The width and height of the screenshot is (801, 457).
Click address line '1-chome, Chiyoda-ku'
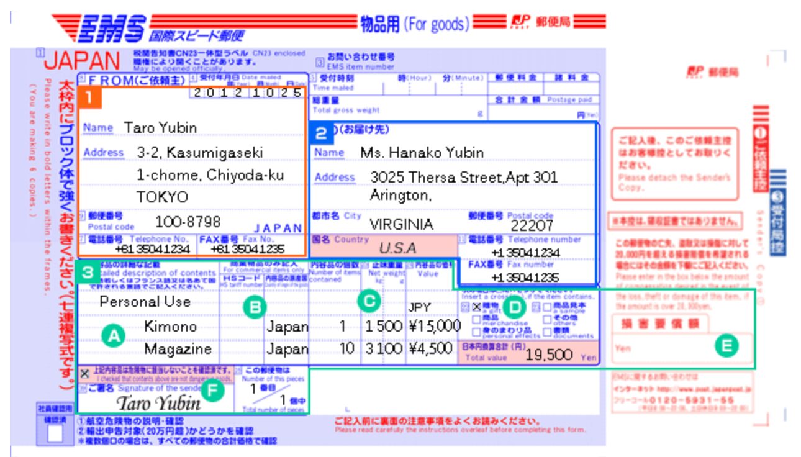pyautogui.click(x=210, y=175)
